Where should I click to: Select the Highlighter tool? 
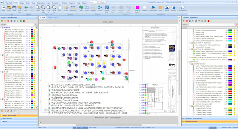[x=153, y=7]
